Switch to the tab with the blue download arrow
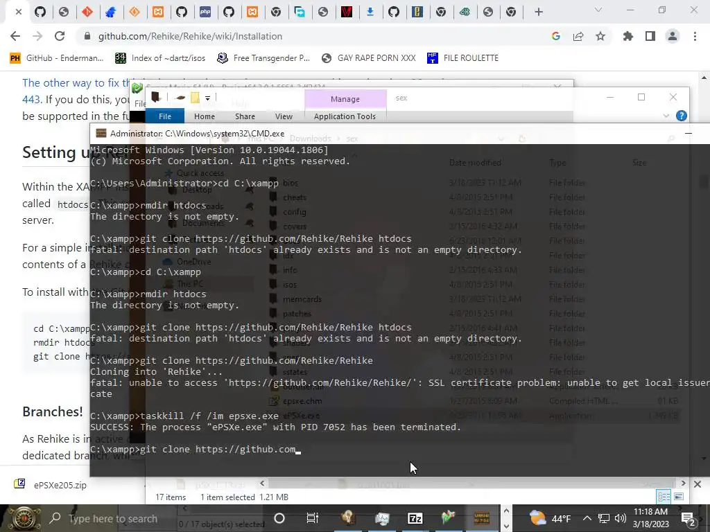This screenshot has width=710, height=532. 370,12
